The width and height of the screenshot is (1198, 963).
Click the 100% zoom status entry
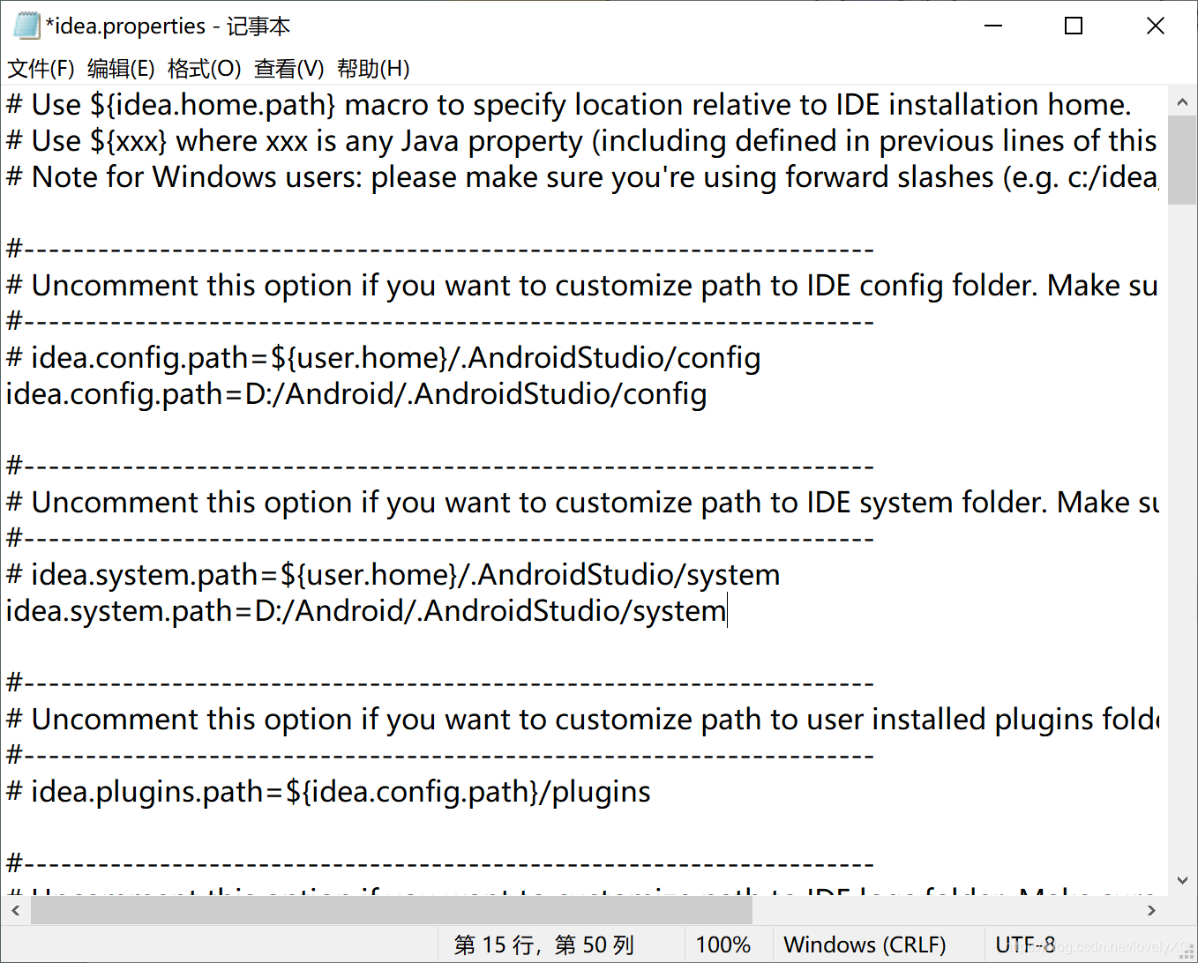click(723, 944)
